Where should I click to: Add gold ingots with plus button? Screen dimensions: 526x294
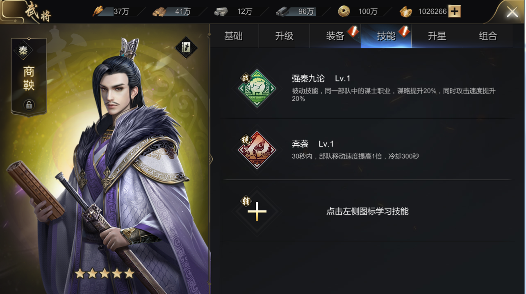pos(454,11)
